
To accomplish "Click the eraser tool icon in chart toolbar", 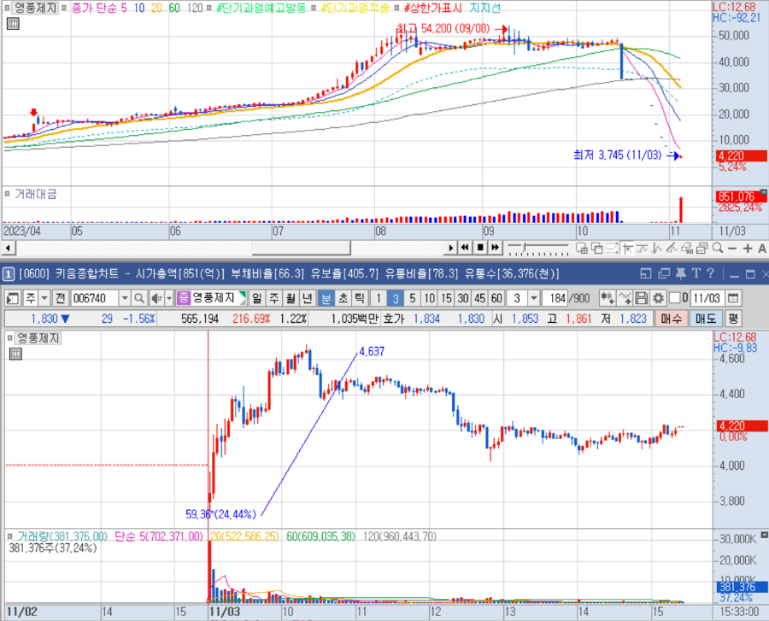I will coord(687,248).
